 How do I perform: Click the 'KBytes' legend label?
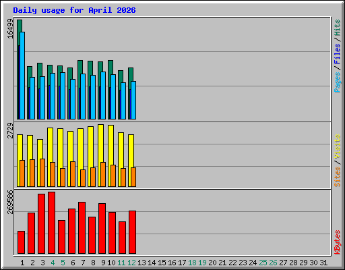(x=337, y=242)
